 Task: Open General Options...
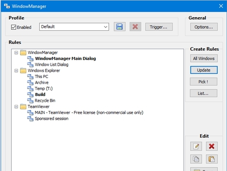tap(204, 27)
